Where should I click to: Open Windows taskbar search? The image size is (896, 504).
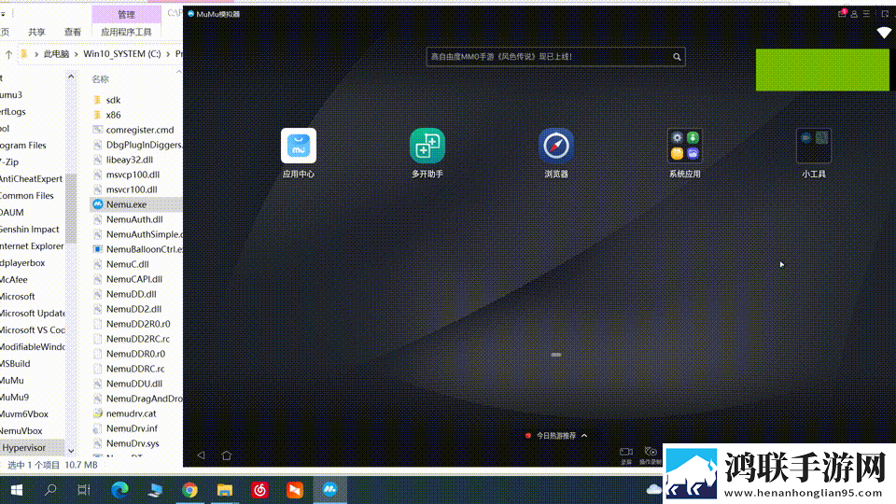(50, 490)
